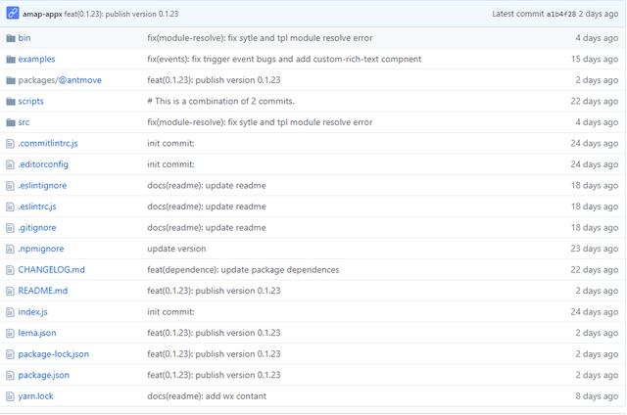
Task: Open the .eslintignore file
Action: 42,185
